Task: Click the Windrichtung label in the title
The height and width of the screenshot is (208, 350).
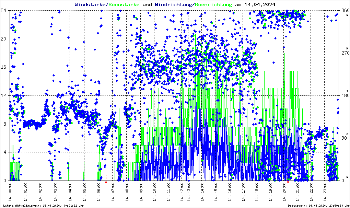Action: pyautogui.click(x=174, y=4)
